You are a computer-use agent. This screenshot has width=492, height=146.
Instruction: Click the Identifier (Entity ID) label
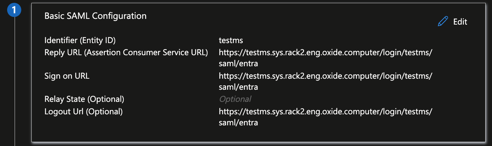coord(80,40)
